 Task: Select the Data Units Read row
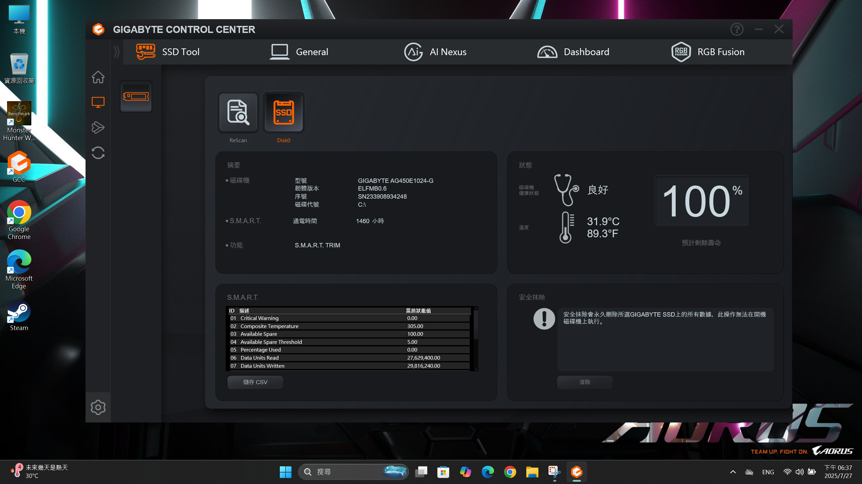click(350, 358)
